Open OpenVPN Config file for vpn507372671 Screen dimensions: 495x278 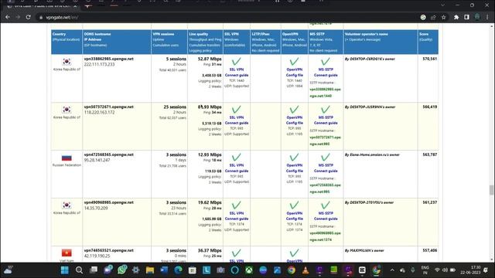tap(294, 120)
